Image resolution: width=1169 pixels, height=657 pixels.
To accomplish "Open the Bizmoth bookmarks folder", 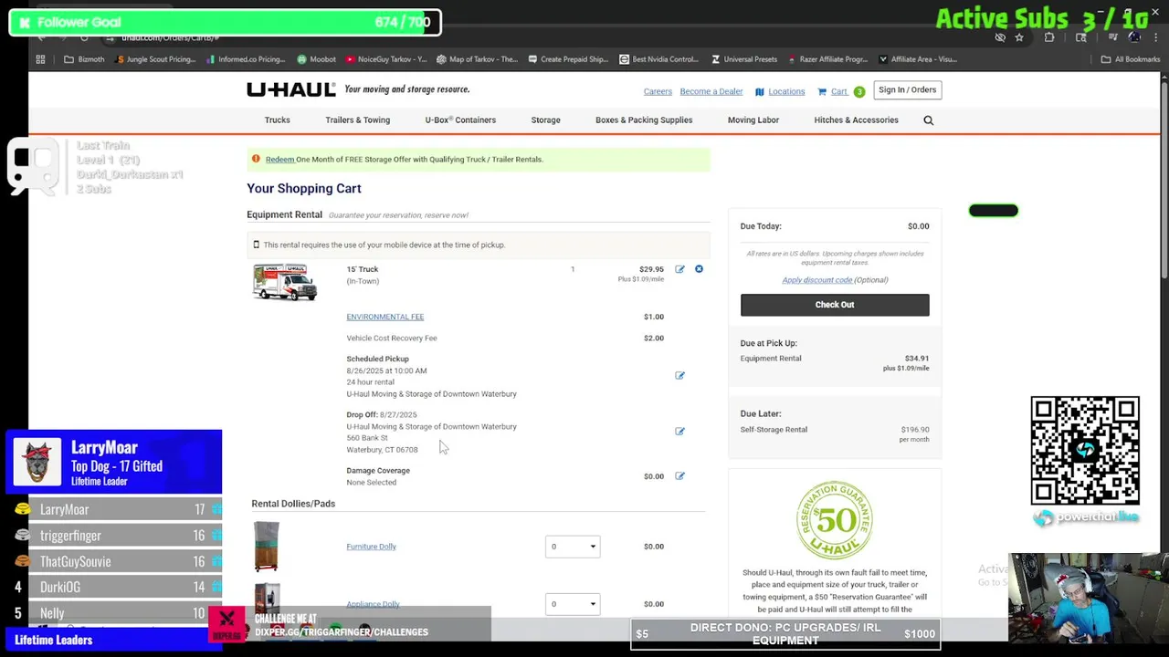I will (x=83, y=59).
